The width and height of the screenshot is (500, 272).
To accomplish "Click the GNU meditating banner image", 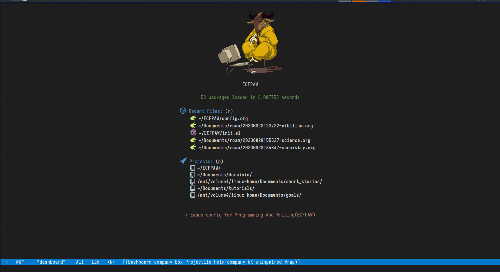I will point(250,42).
